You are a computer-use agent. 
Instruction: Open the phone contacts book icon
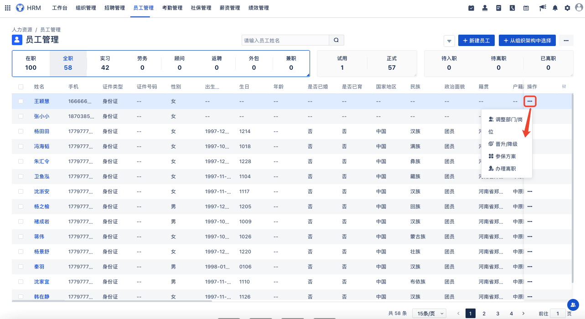click(x=513, y=8)
